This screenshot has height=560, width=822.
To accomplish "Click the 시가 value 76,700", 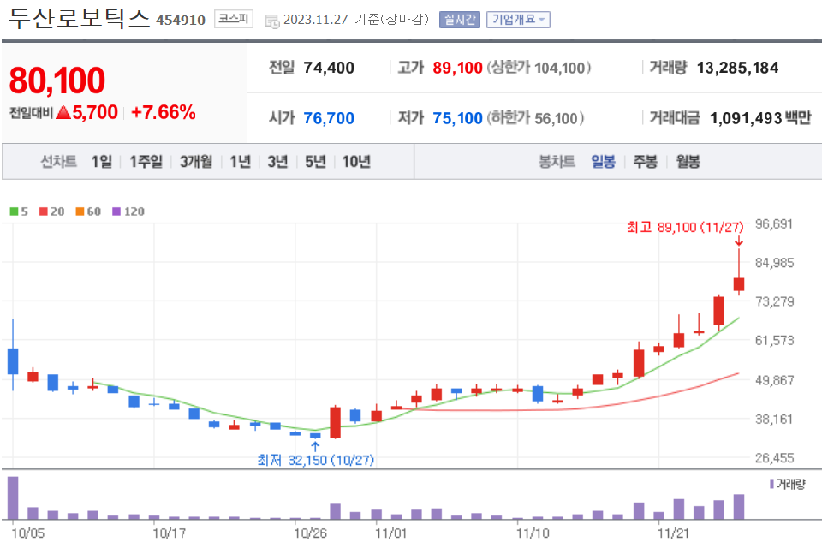I will click(329, 118).
